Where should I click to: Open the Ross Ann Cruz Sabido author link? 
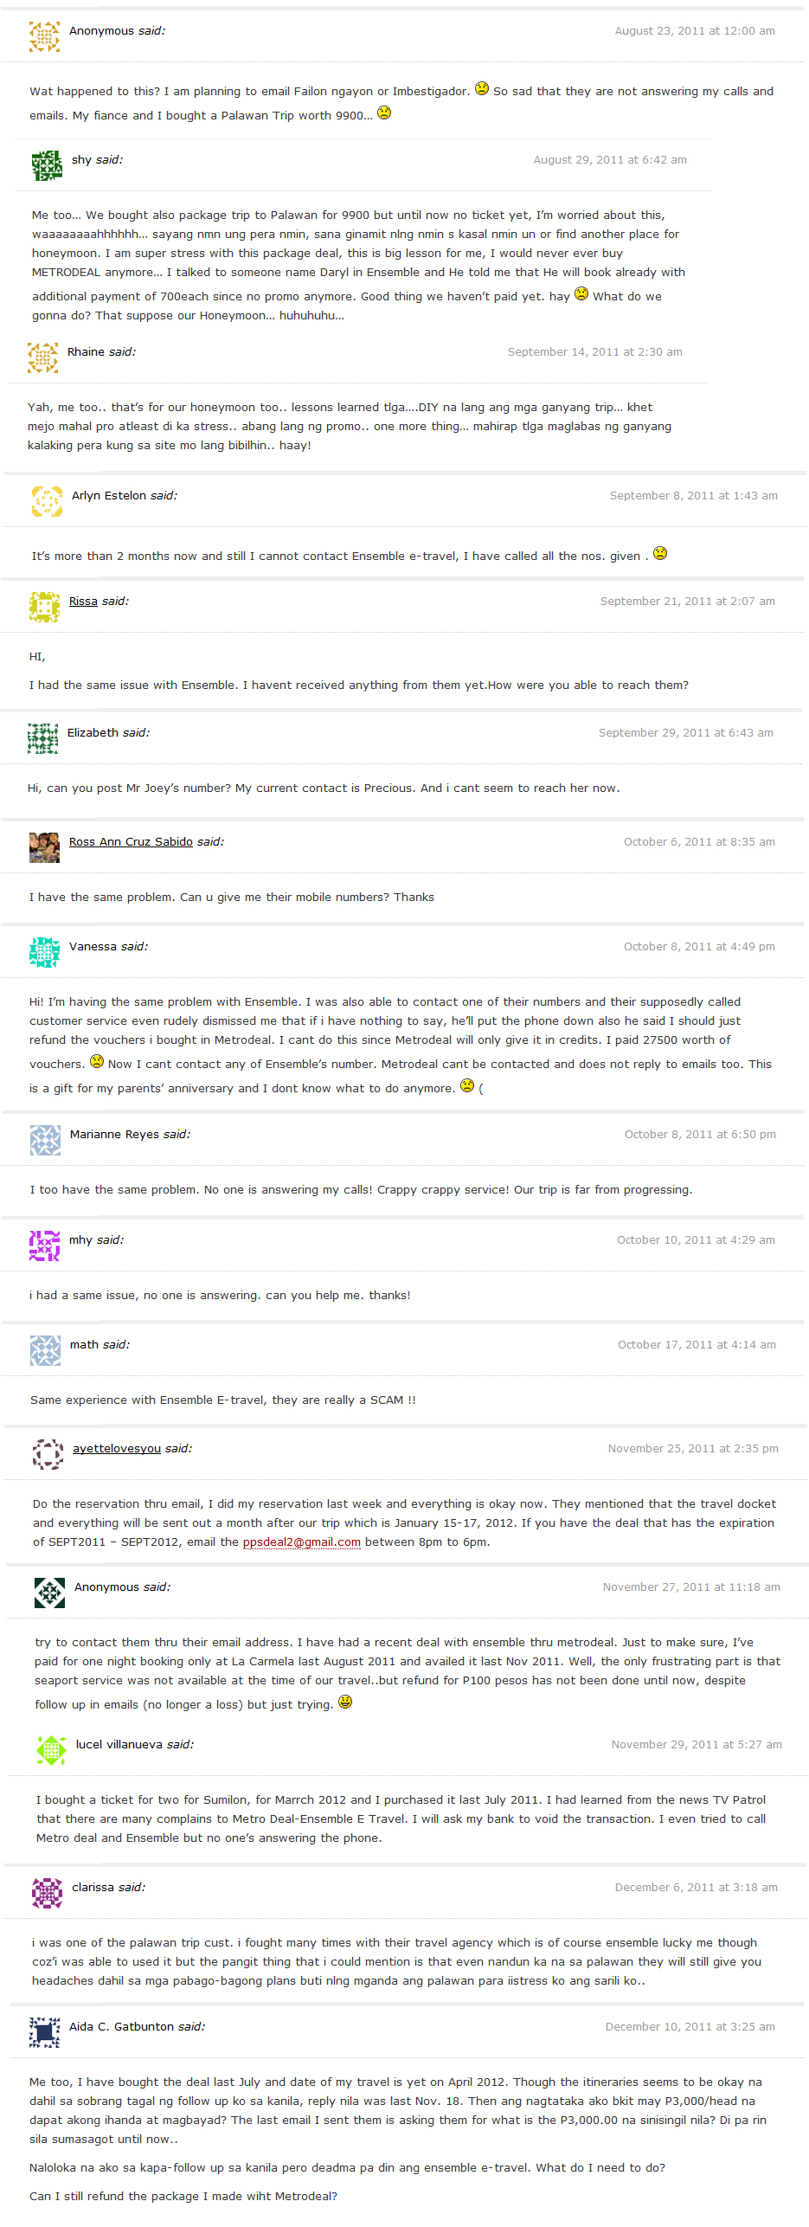[131, 841]
